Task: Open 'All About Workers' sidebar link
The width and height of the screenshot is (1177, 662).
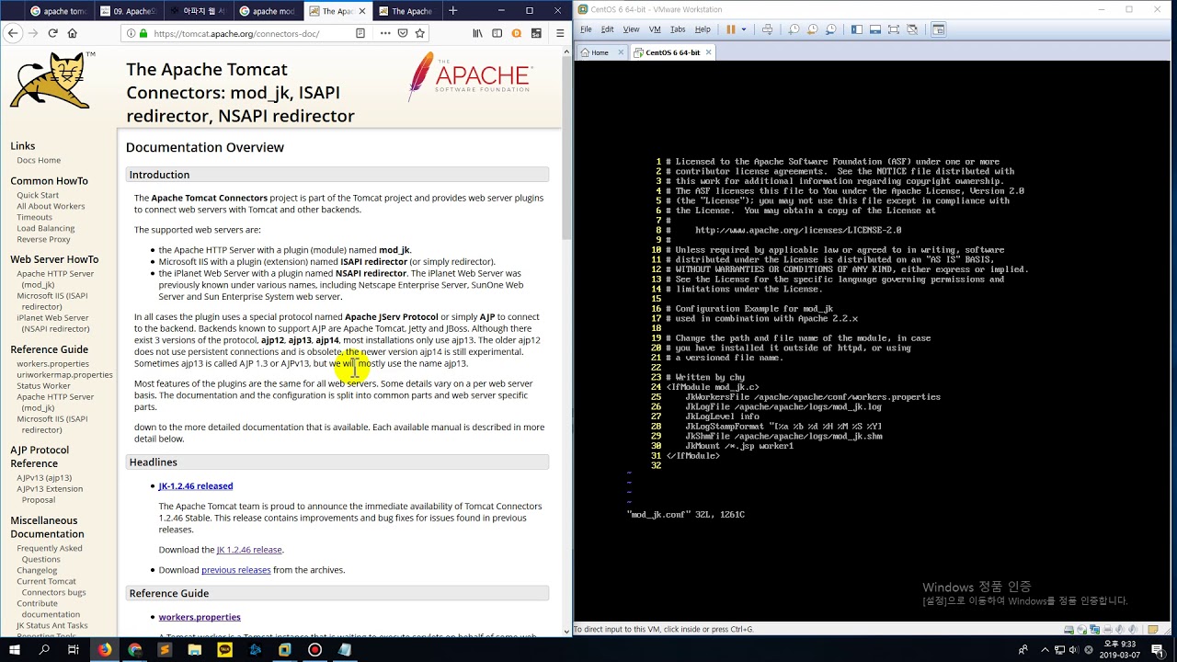Action: coord(51,206)
